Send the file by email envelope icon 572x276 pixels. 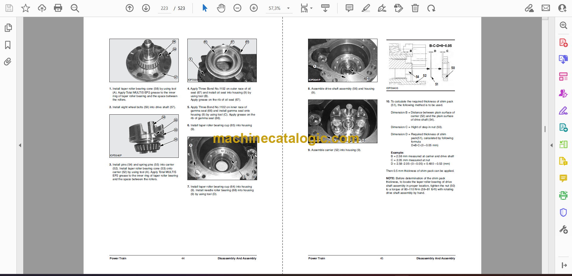pyautogui.click(x=546, y=8)
